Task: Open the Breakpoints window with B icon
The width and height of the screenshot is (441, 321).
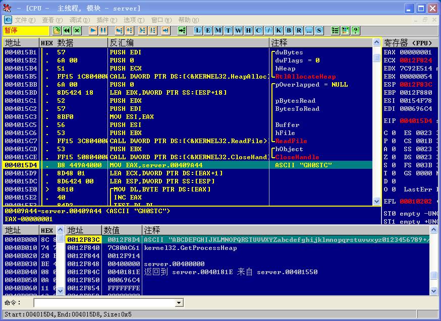Action: click(x=289, y=31)
